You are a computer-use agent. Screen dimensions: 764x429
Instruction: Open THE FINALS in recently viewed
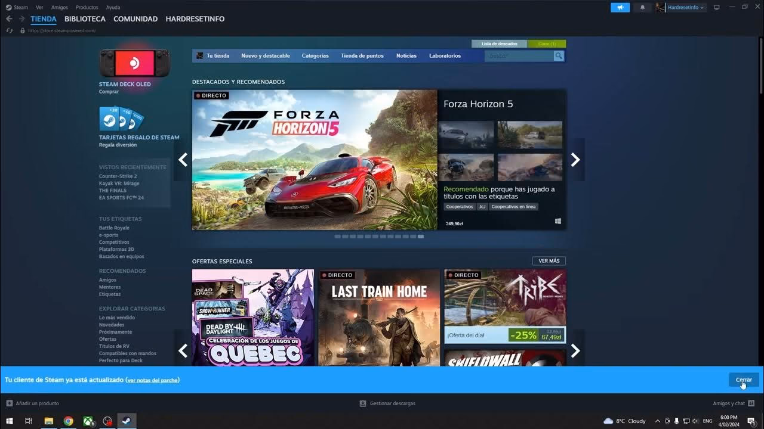tap(112, 191)
